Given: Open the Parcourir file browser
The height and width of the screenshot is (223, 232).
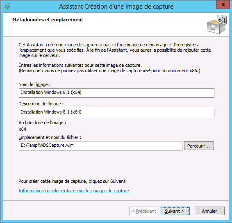Looking at the screenshot, I should (x=199, y=146).
